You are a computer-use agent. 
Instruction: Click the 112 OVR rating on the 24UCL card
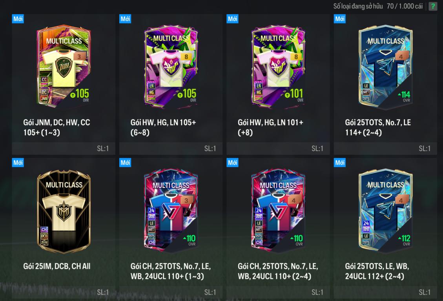tap(404, 240)
